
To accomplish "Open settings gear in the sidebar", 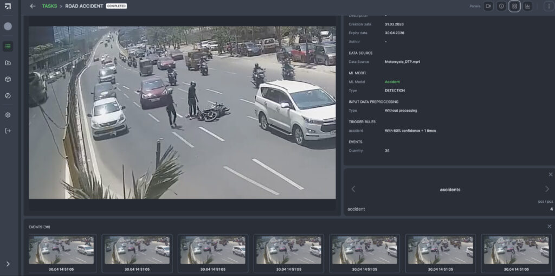I will tap(8, 115).
